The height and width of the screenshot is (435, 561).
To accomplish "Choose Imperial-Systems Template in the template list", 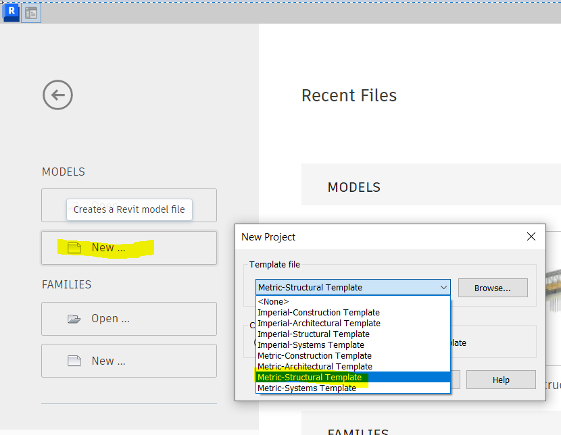I will 310,344.
